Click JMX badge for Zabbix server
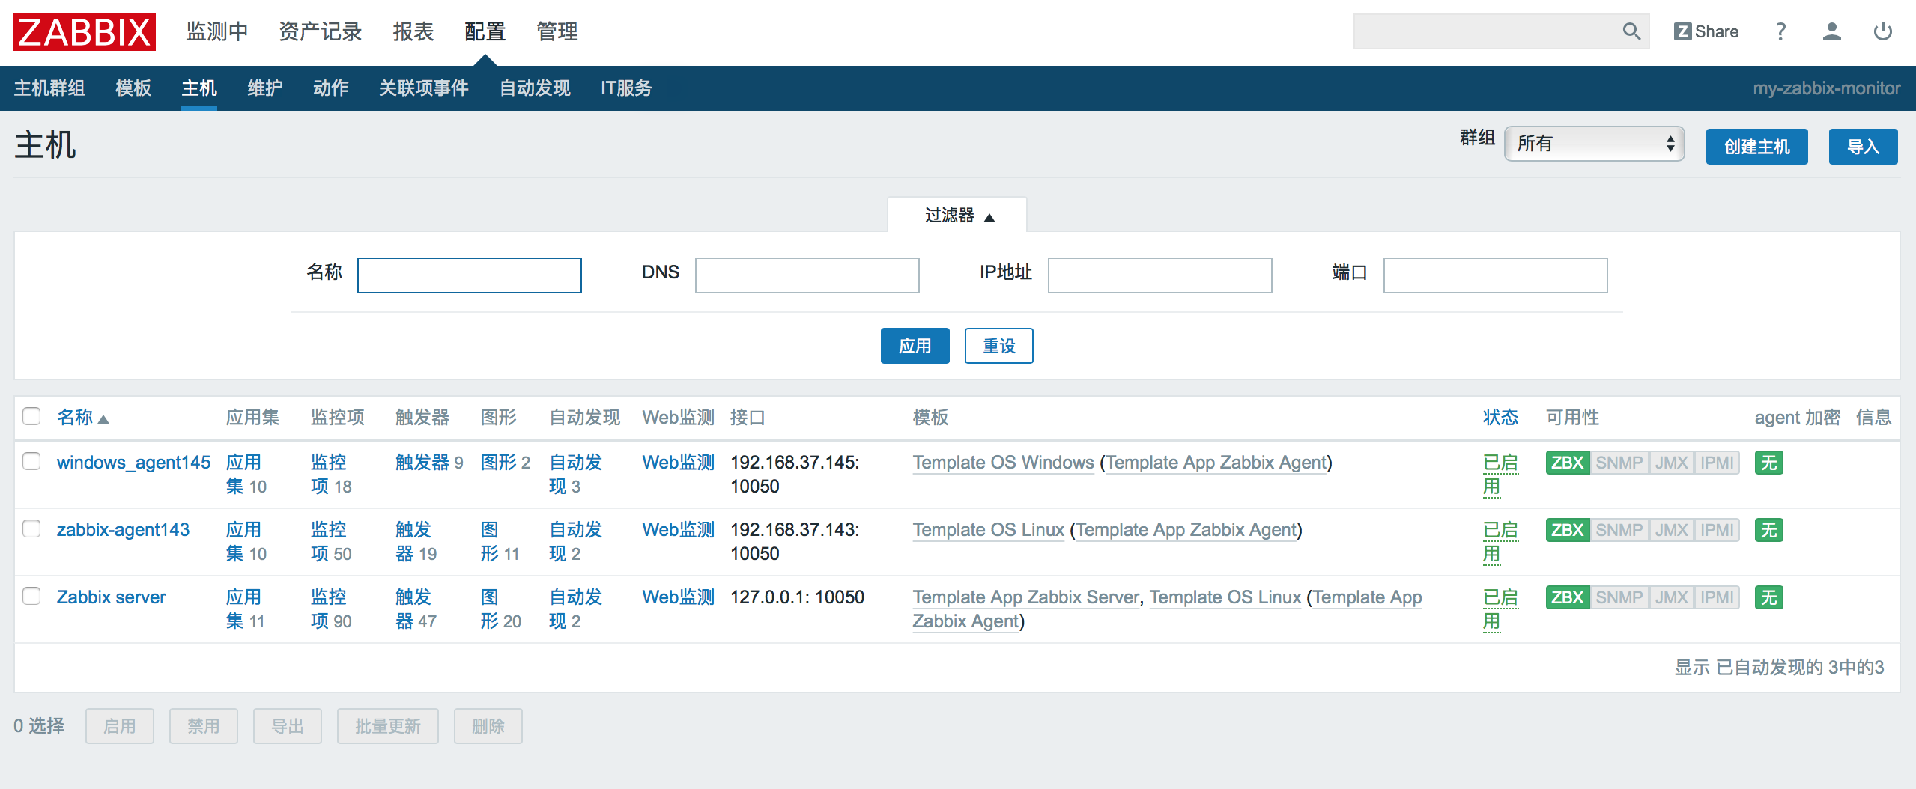This screenshot has height=789, width=1916. click(1671, 597)
